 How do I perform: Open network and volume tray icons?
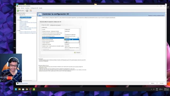(x=161, y=89)
